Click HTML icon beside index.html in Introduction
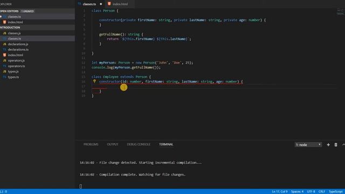This screenshot has width=345, height=194. tap(4, 55)
